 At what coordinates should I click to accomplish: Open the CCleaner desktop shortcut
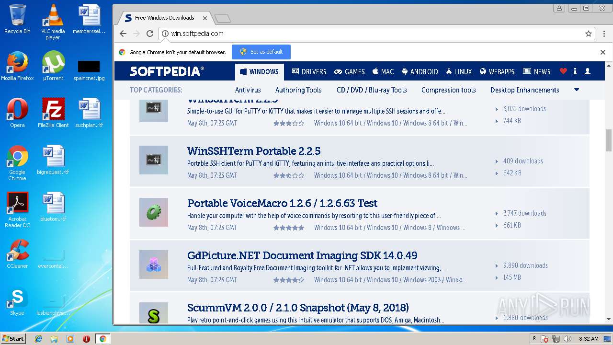17,254
